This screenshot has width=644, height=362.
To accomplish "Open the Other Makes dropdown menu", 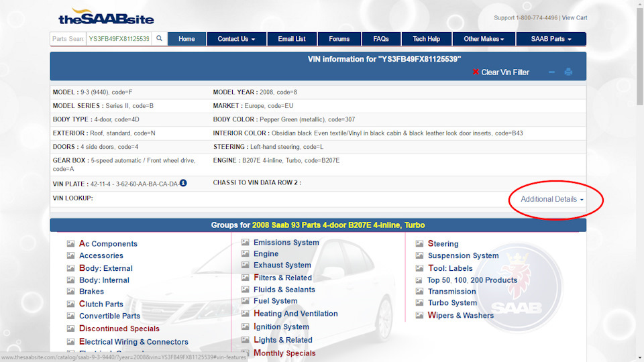I will click(x=484, y=39).
